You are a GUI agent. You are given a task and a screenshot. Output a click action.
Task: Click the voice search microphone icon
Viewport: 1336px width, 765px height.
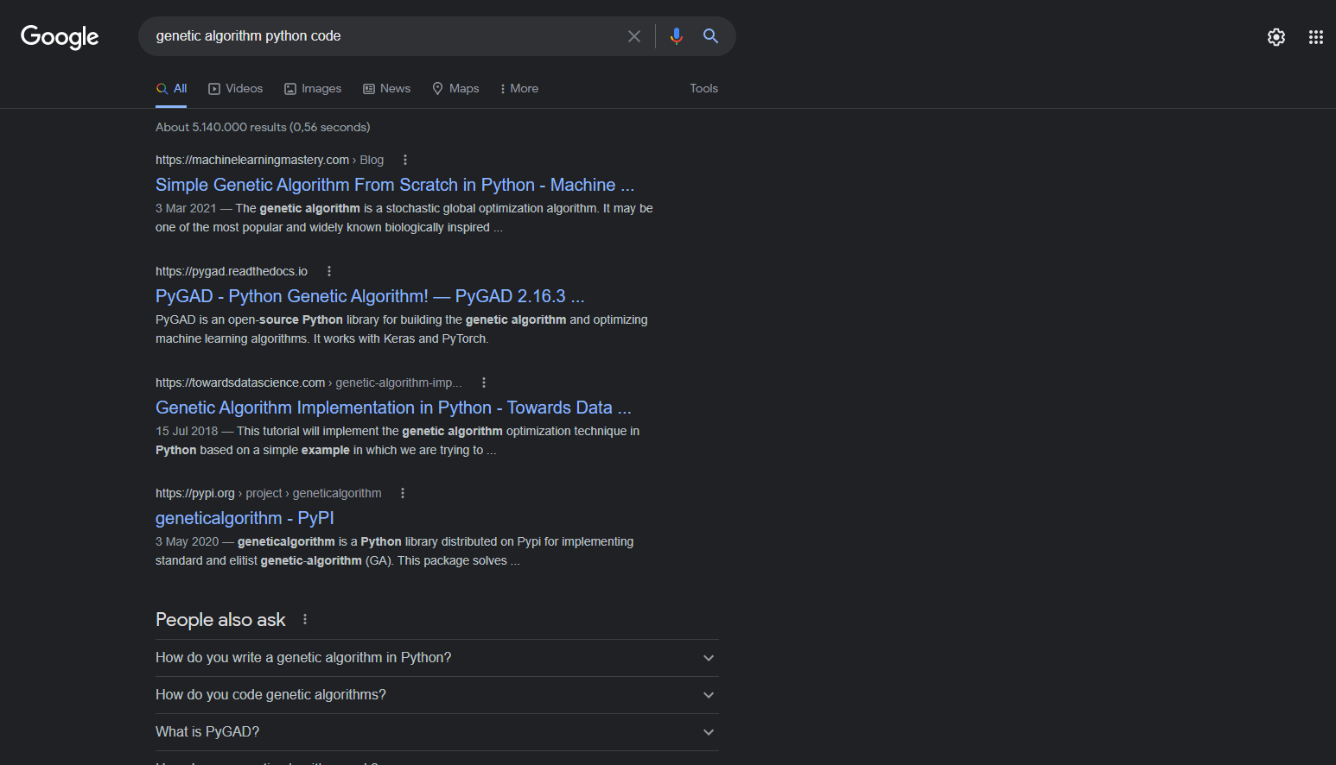pyautogui.click(x=676, y=36)
